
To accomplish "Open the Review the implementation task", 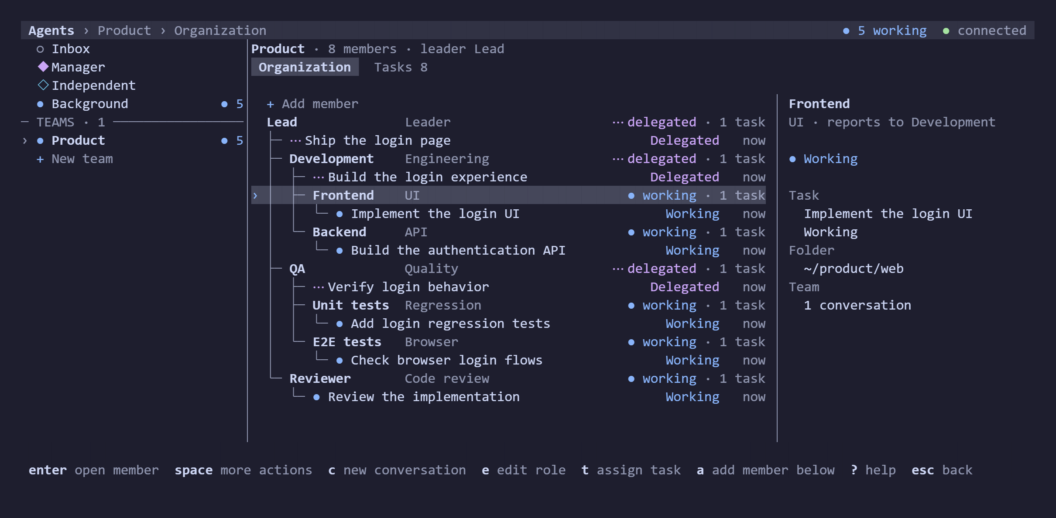I will click(x=508, y=397).
